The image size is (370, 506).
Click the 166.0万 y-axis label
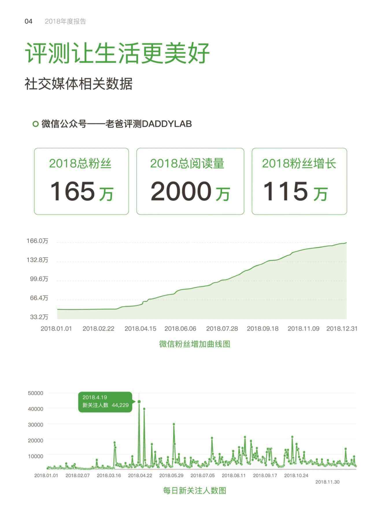click(37, 241)
